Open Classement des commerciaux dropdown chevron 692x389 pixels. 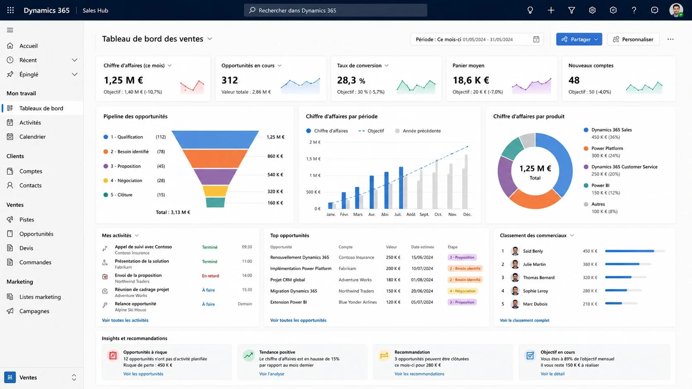(572, 236)
